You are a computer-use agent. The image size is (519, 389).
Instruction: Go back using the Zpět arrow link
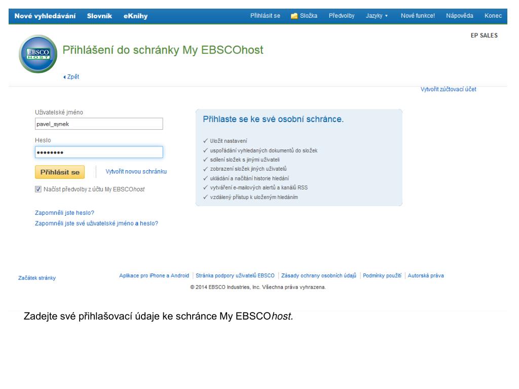pos(71,77)
